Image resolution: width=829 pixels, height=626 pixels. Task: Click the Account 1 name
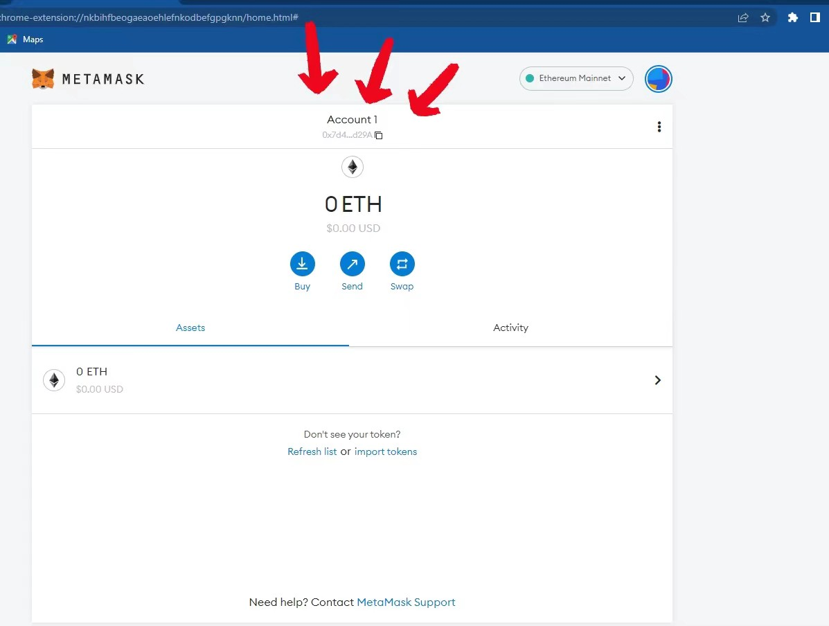click(352, 120)
